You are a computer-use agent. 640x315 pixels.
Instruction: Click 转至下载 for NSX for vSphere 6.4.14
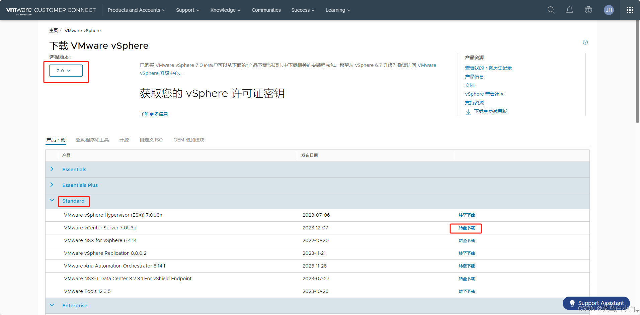tap(467, 241)
